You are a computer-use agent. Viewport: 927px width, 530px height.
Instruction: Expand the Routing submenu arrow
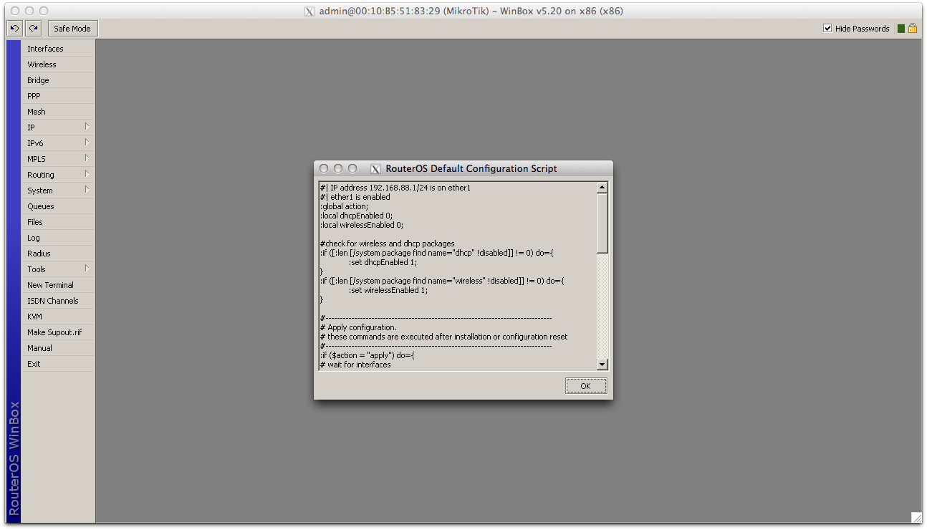coord(87,174)
